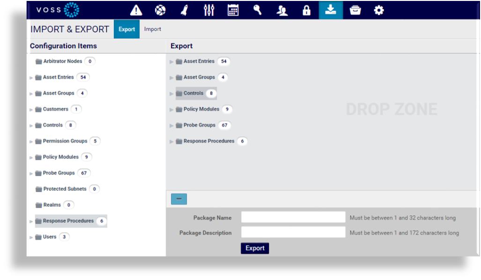Open the settings gear icon
Viewport: 481px width, 280px height.
pos(379,10)
